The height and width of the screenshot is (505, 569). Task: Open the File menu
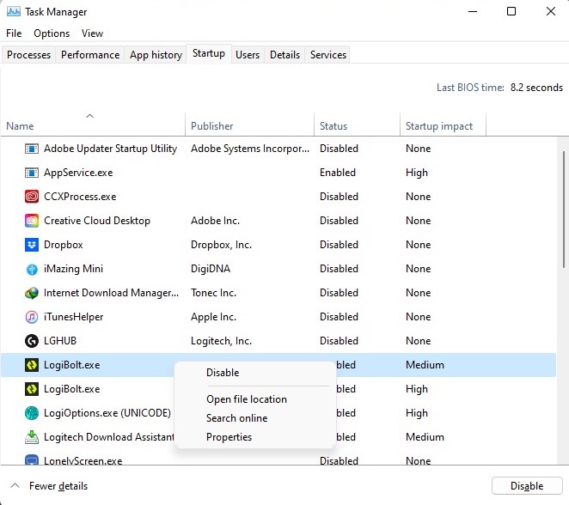click(14, 33)
